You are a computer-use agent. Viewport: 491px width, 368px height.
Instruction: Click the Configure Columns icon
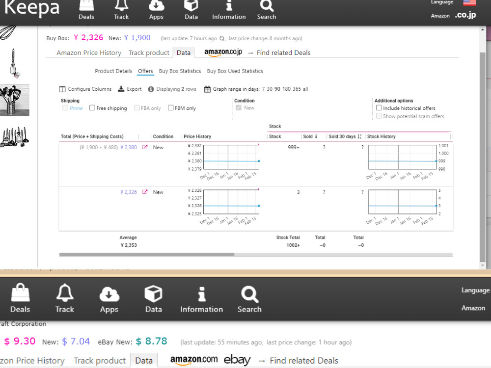pyautogui.click(x=62, y=89)
